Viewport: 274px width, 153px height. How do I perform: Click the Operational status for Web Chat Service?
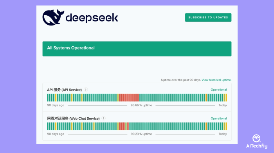[218, 118]
